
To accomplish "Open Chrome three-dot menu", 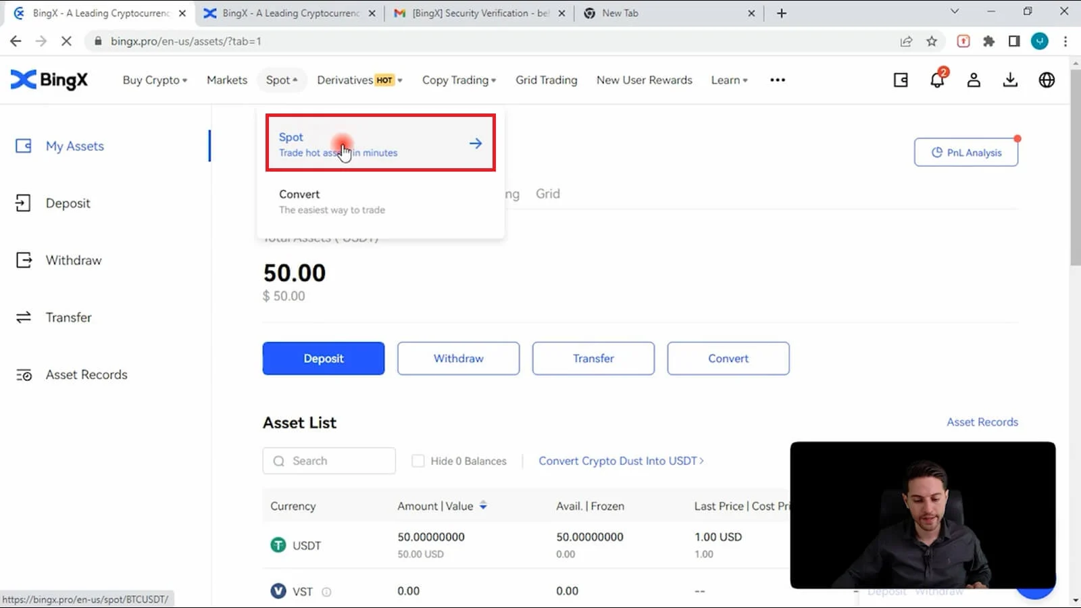I will [1065, 41].
